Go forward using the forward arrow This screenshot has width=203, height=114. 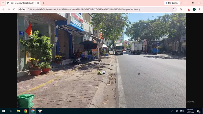(9, 9)
